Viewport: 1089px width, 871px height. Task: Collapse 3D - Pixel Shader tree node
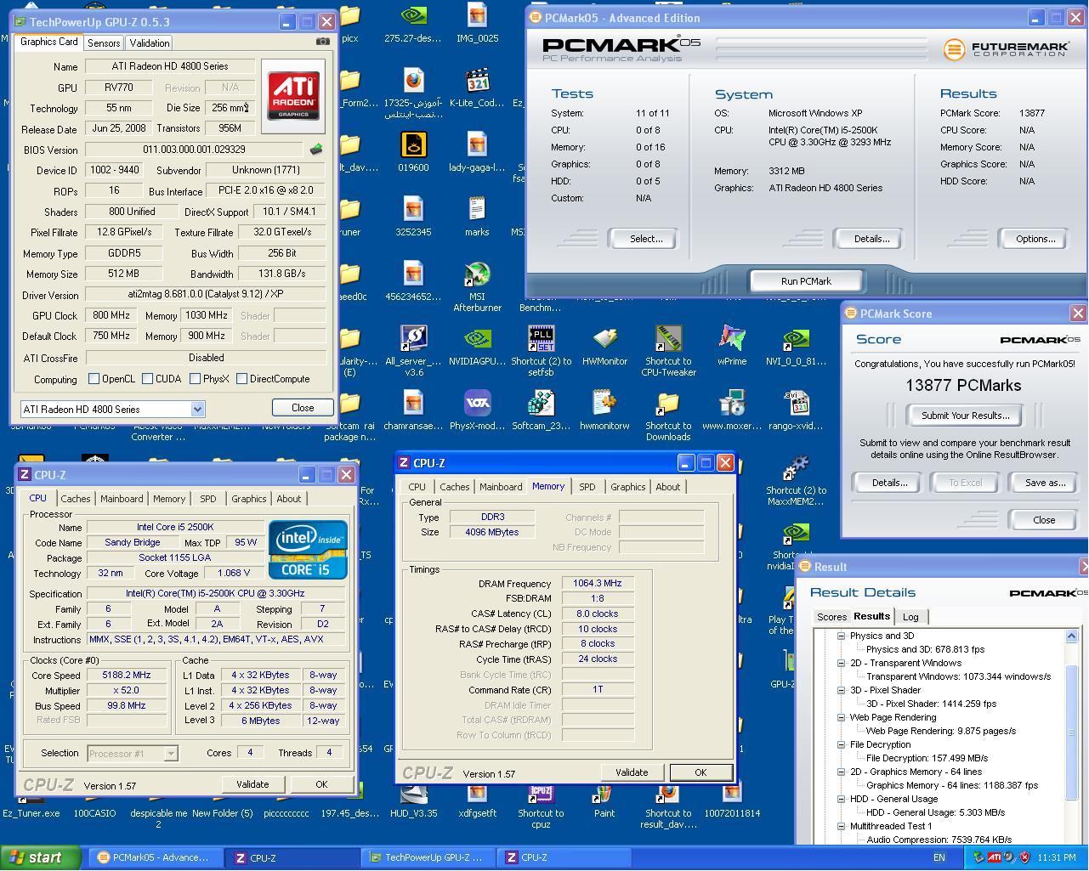point(841,690)
